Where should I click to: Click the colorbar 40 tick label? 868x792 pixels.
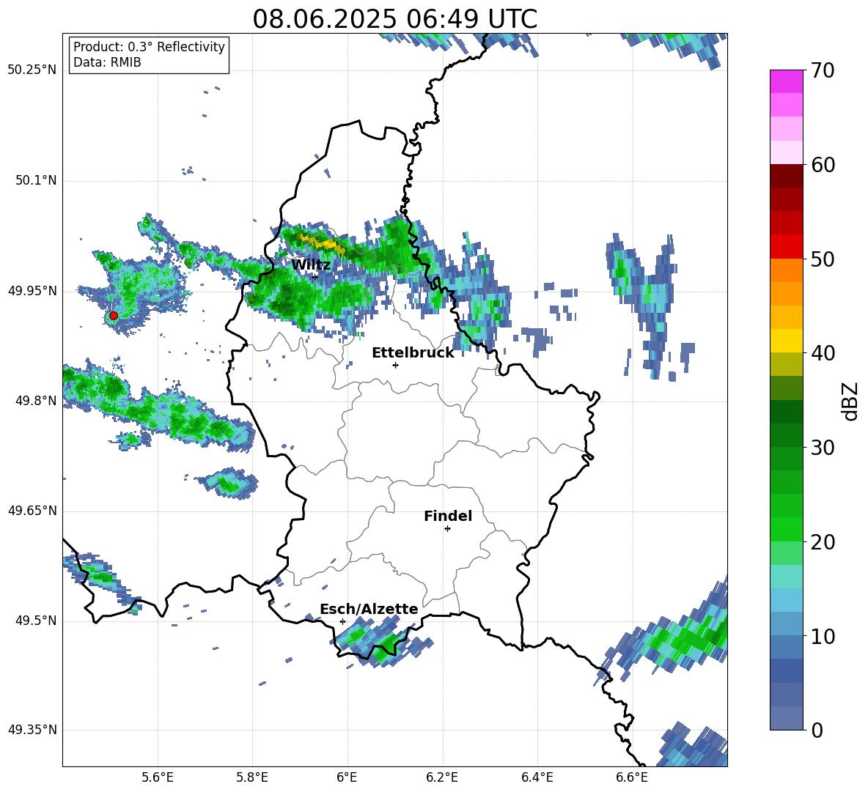823,353
